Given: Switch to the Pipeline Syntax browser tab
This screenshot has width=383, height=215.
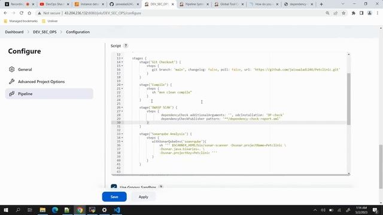Looking at the screenshot, I should [x=194, y=4].
